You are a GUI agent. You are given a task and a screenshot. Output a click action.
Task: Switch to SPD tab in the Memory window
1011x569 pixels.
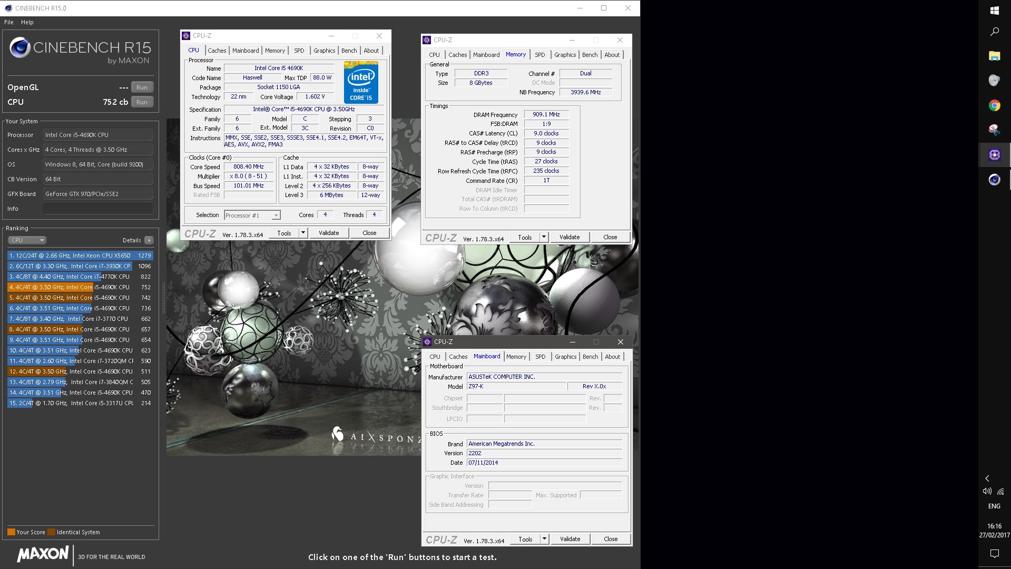pos(540,55)
